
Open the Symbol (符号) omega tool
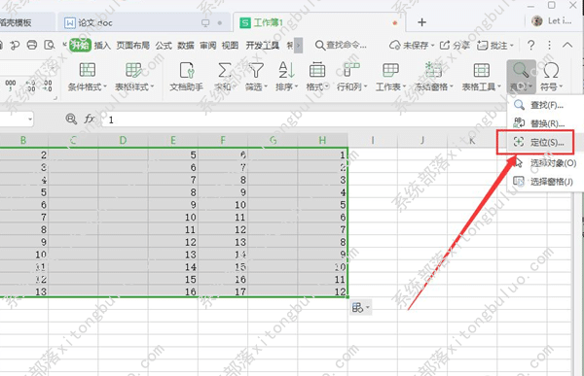tap(551, 77)
